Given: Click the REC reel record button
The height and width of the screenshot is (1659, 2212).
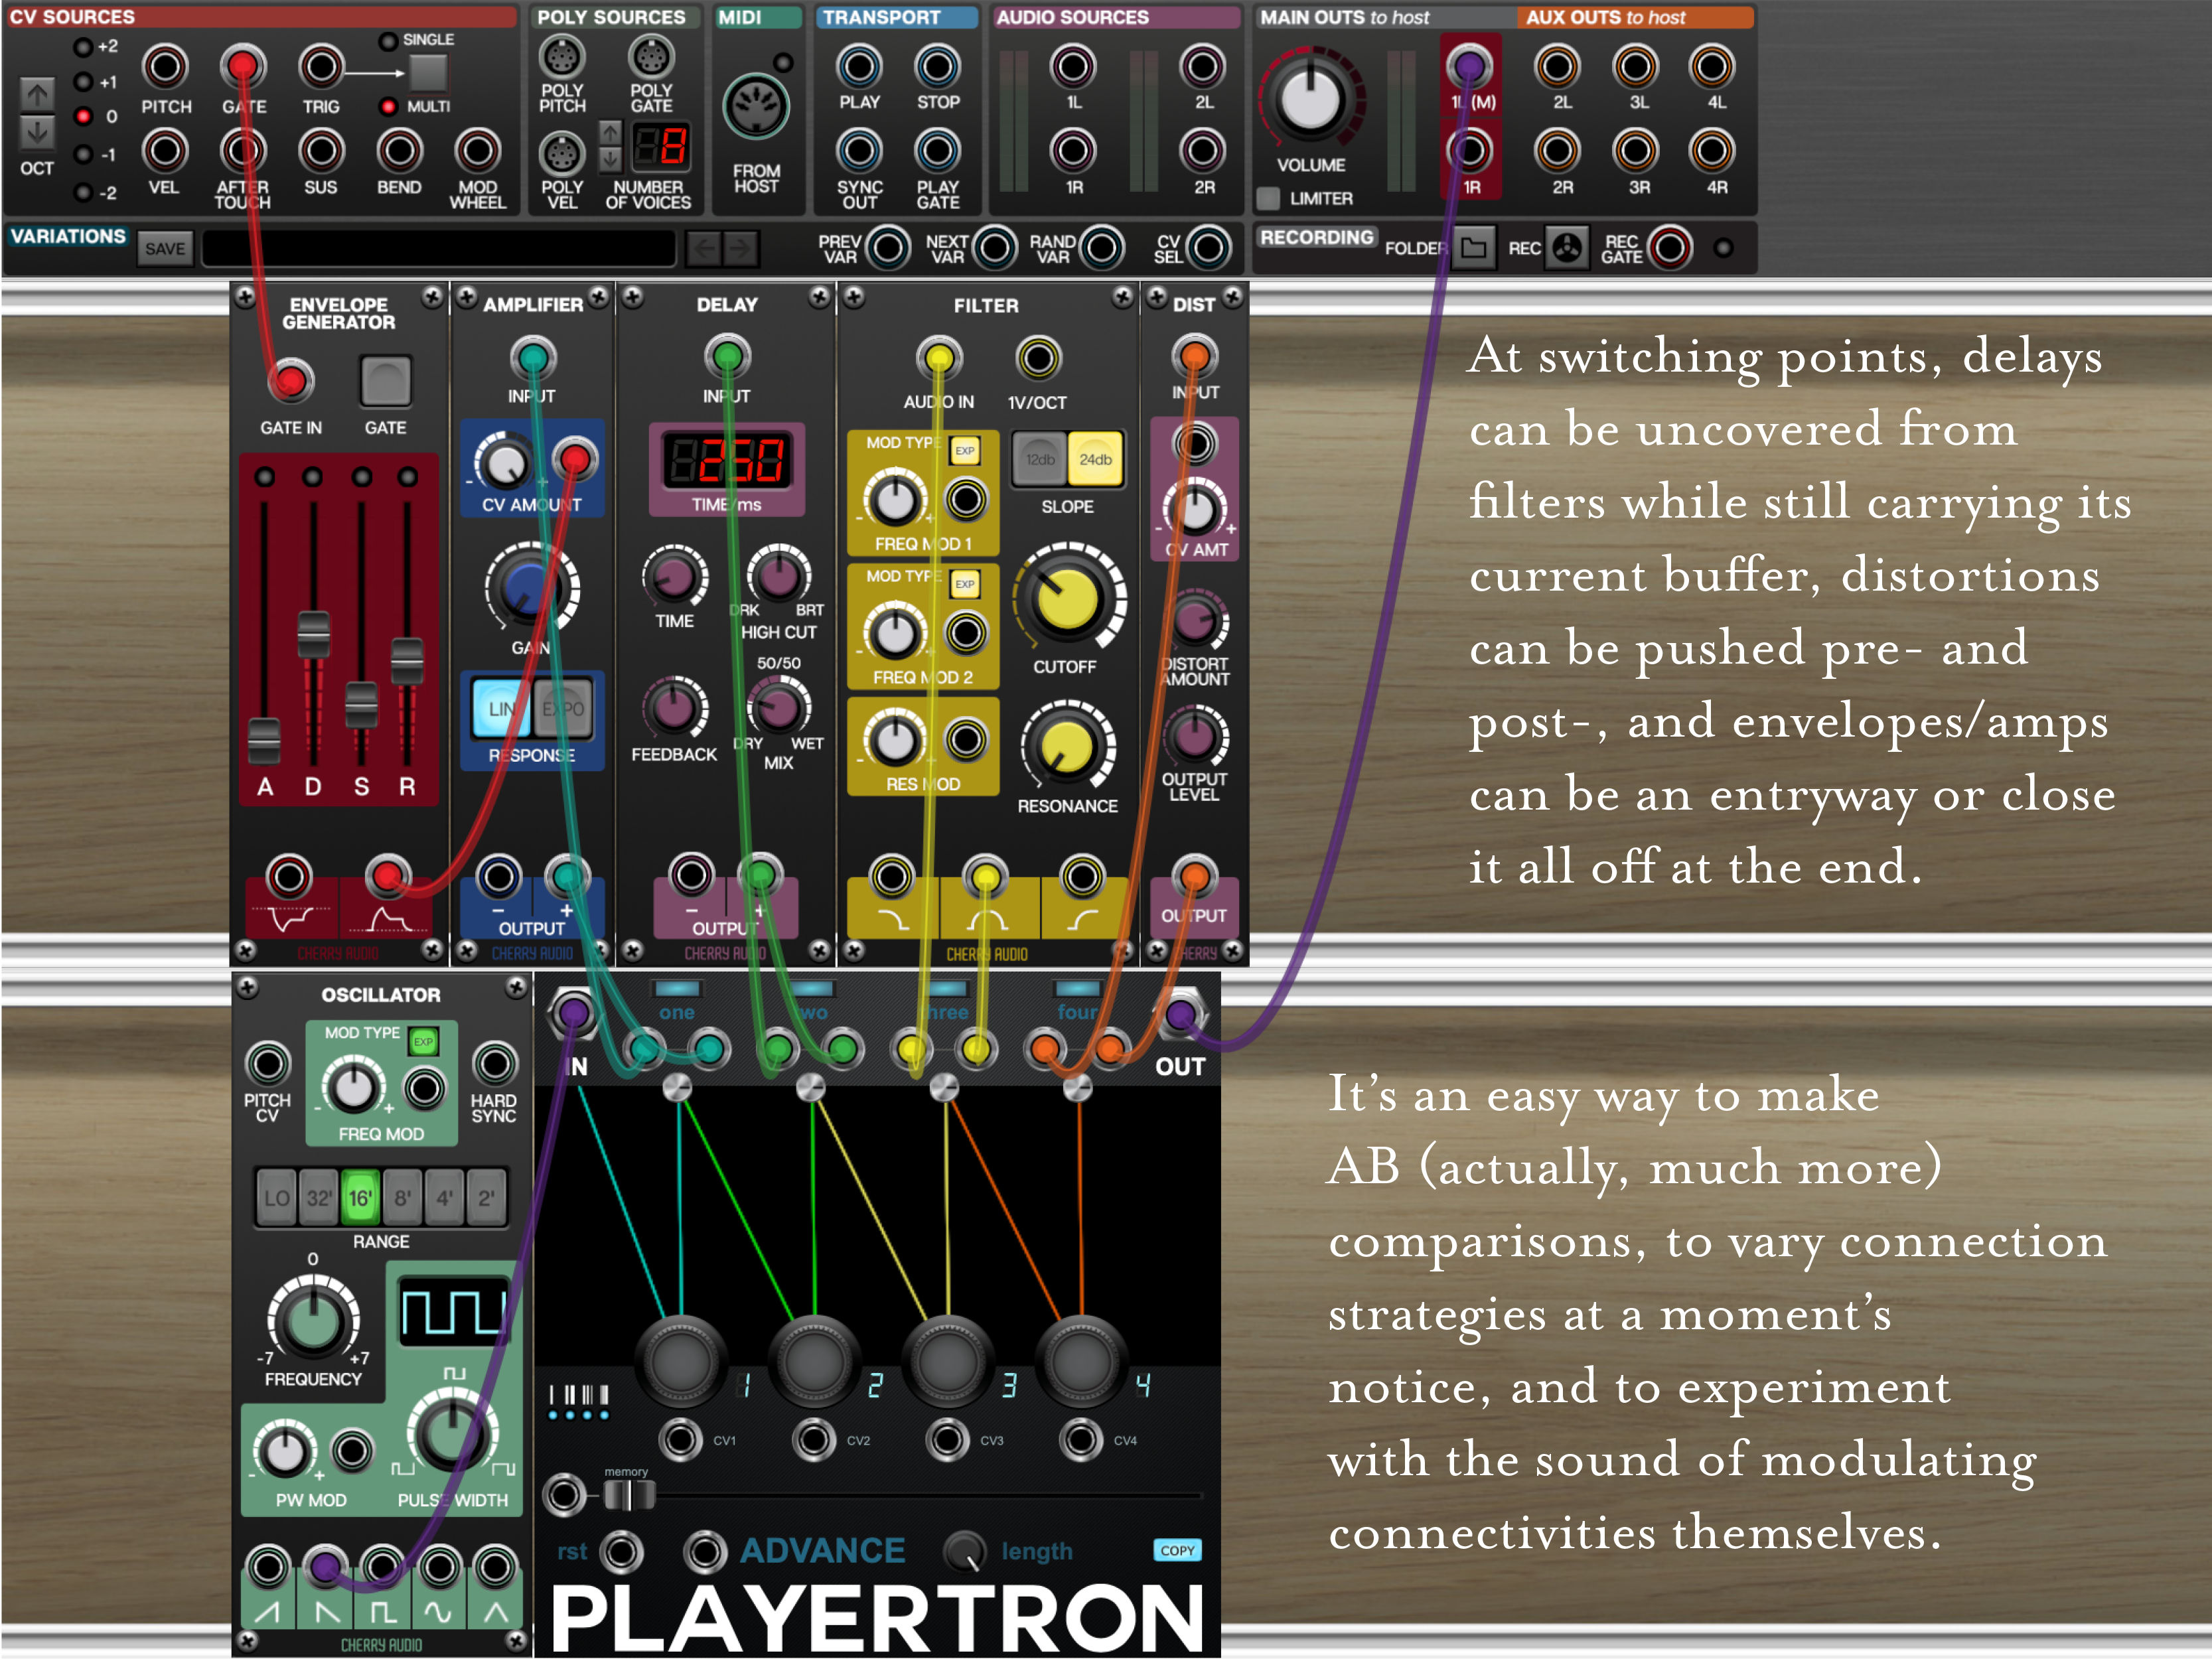Looking at the screenshot, I should point(1567,248).
